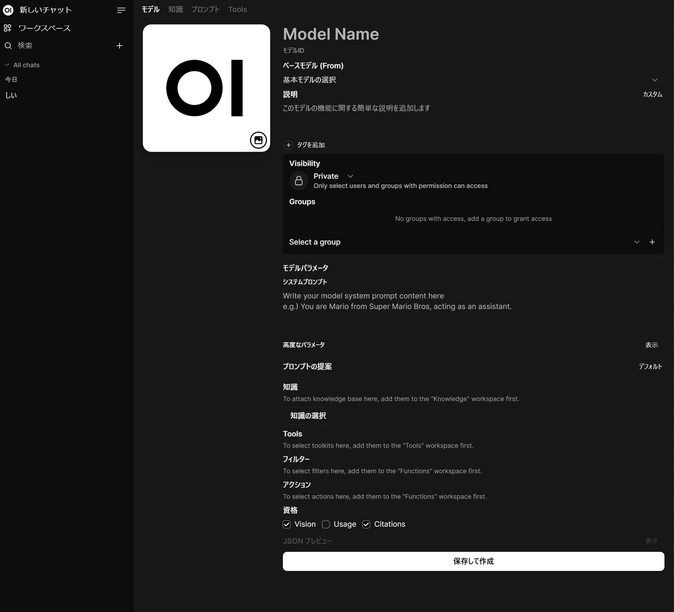Expand the 基本モデルの選択 base model dropdown

pyautogui.click(x=655, y=80)
